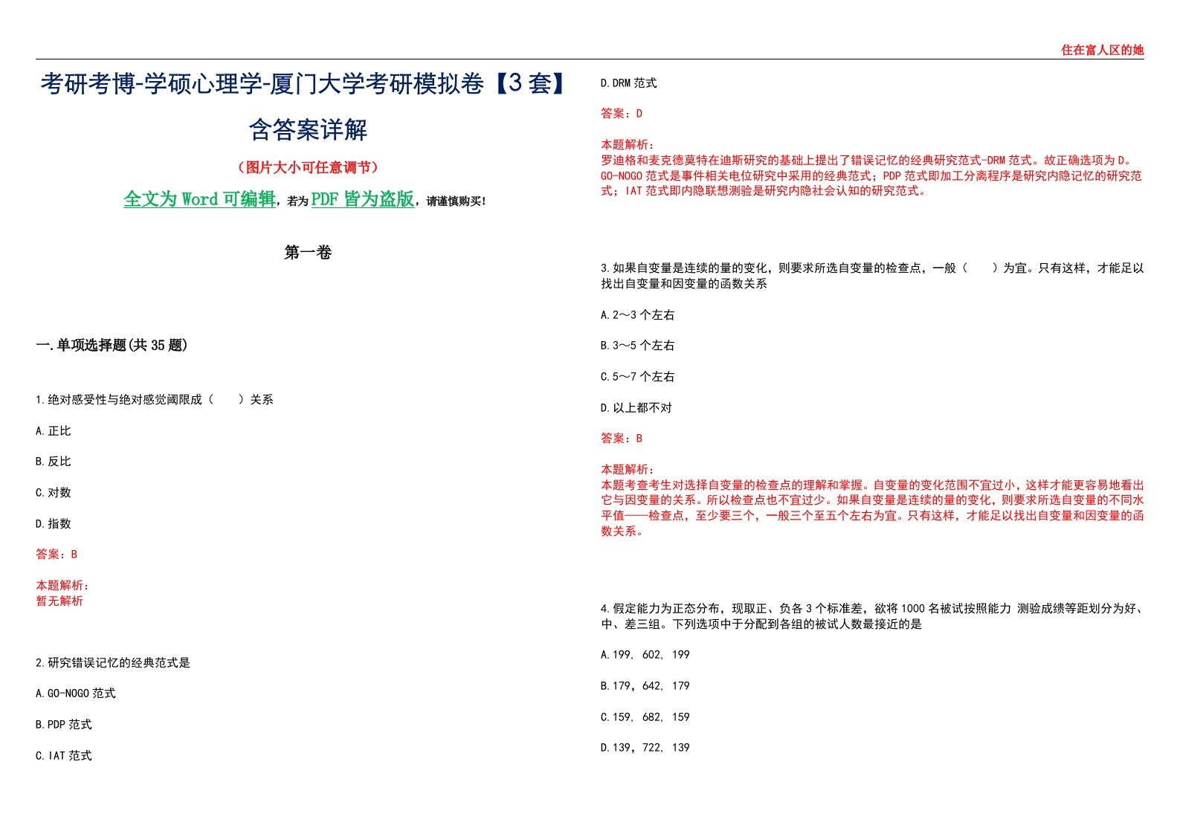Click explanation line starting 本题考查考生对选择自变量
The width and height of the screenshot is (1180, 834).
tap(872, 485)
